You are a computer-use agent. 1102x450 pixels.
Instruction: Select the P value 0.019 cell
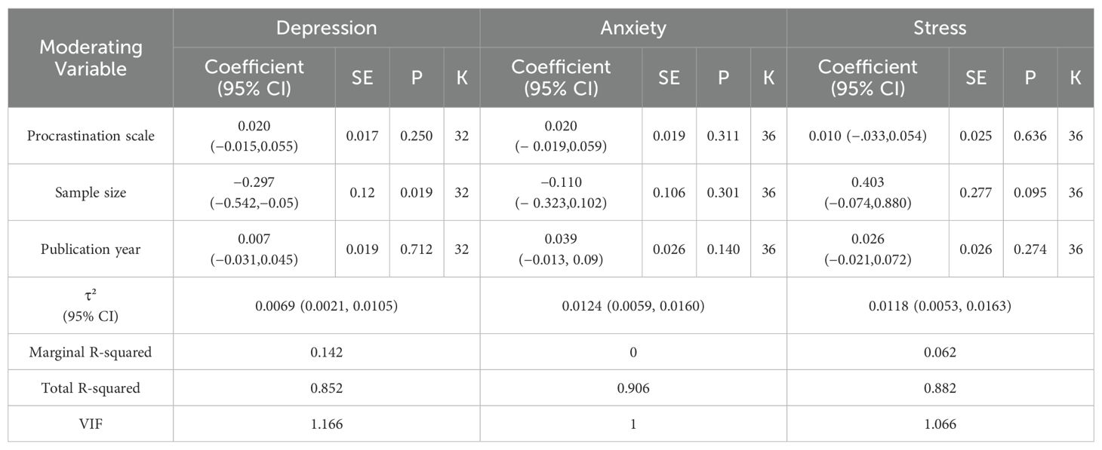417,192
